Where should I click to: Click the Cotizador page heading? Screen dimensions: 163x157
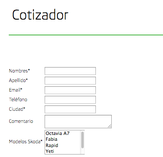[x=40, y=15]
